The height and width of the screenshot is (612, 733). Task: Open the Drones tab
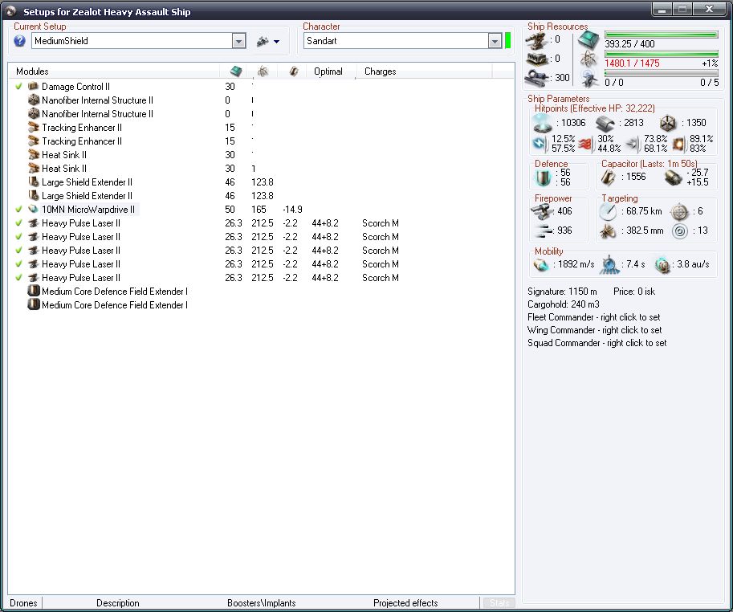coord(23,602)
